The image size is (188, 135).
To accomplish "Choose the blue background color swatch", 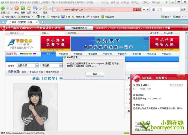I will click(22, 54).
